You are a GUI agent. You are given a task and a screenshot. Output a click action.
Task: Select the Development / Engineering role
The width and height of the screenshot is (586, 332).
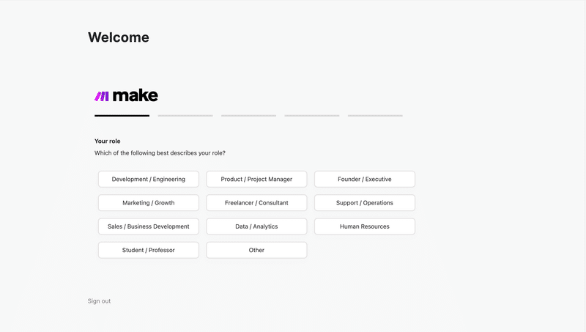coord(149,179)
